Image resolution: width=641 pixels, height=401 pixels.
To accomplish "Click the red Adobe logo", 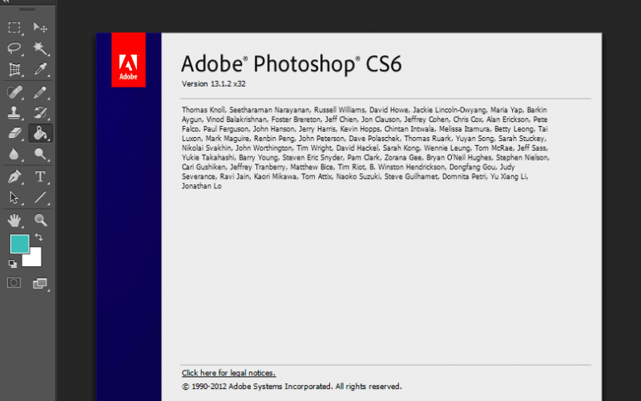I will [128, 59].
